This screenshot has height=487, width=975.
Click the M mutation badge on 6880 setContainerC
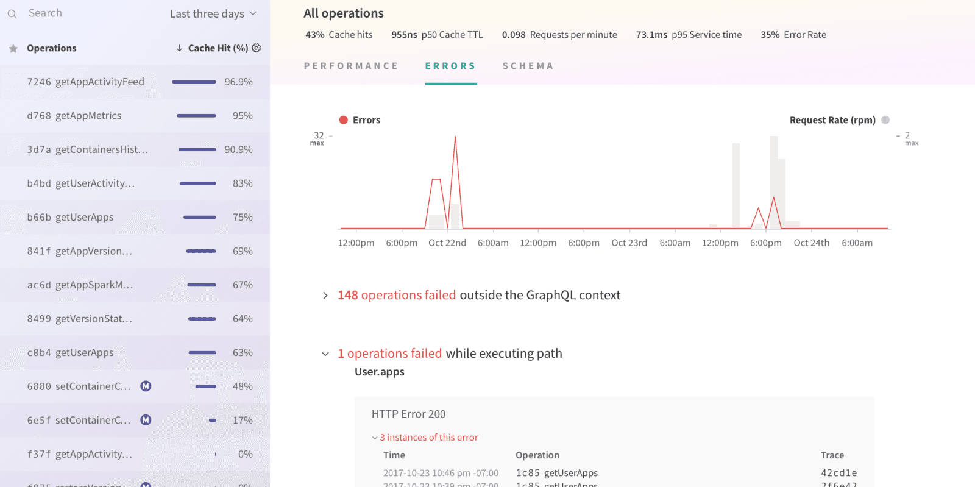click(x=146, y=386)
